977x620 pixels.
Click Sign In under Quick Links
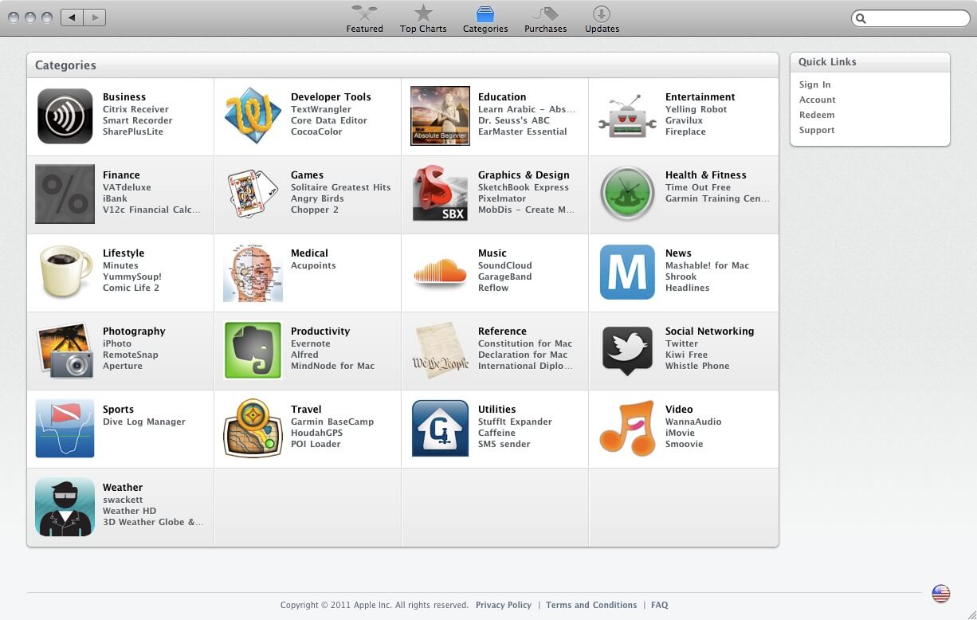(x=814, y=84)
